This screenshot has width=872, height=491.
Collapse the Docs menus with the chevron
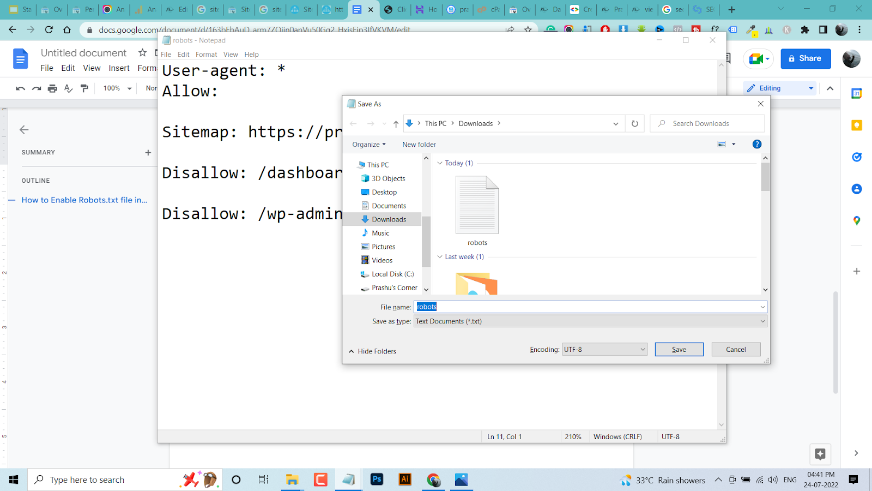point(830,88)
